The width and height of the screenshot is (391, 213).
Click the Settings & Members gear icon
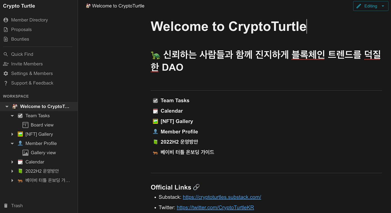(6, 74)
